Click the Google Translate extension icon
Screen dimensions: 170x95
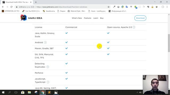coord(127,7)
